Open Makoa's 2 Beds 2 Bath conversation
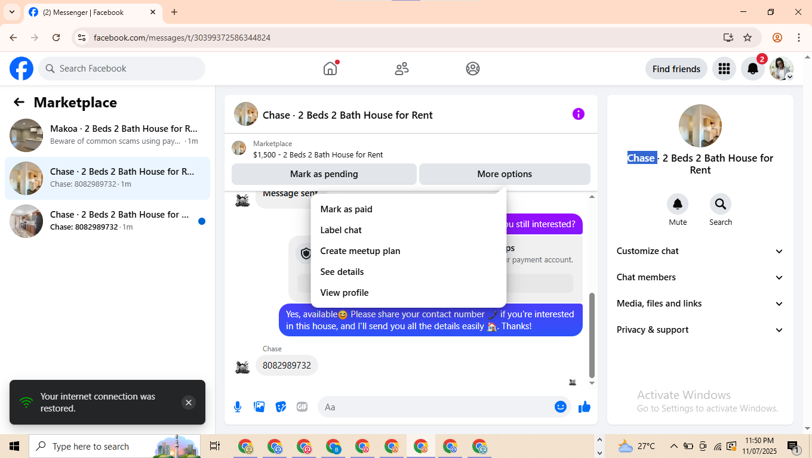 point(107,135)
